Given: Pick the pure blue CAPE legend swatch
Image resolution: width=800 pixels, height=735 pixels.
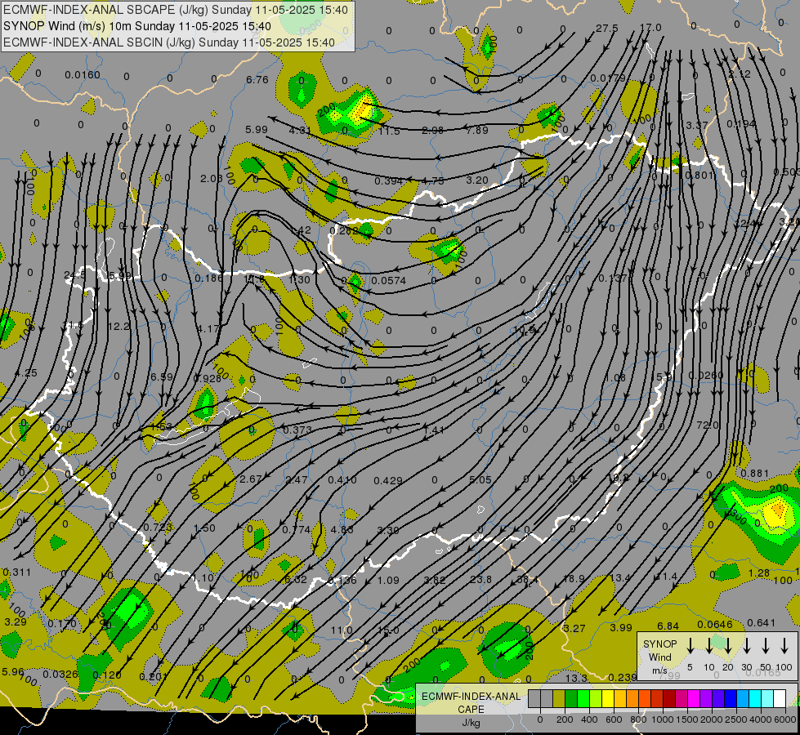Looking at the screenshot, I should pos(730,699).
